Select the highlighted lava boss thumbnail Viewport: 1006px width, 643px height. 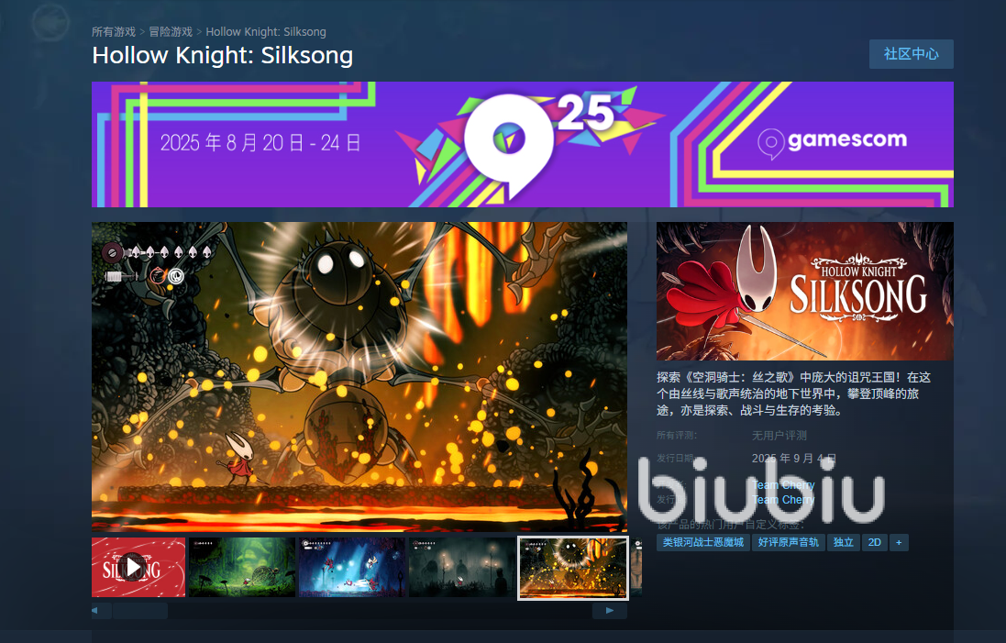point(573,568)
